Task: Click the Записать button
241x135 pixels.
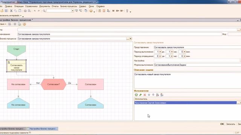Action: (230, 124)
